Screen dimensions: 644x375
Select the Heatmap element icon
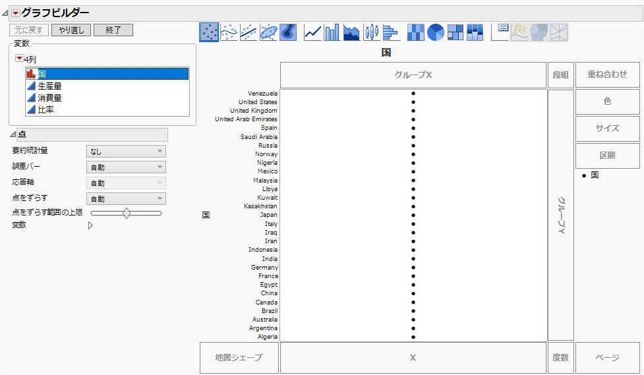[415, 32]
